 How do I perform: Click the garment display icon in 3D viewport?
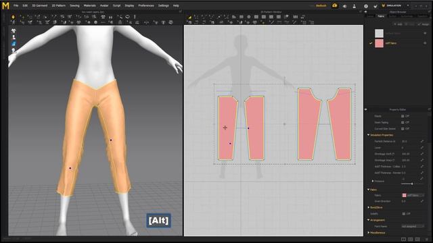[14, 30]
